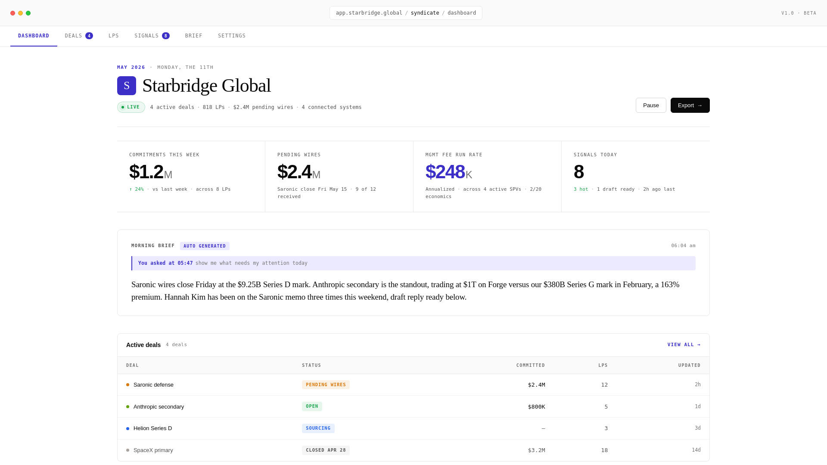This screenshot has height=465, width=827.
Task: Click the Committed column header
Action: pyautogui.click(x=531, y=366)
